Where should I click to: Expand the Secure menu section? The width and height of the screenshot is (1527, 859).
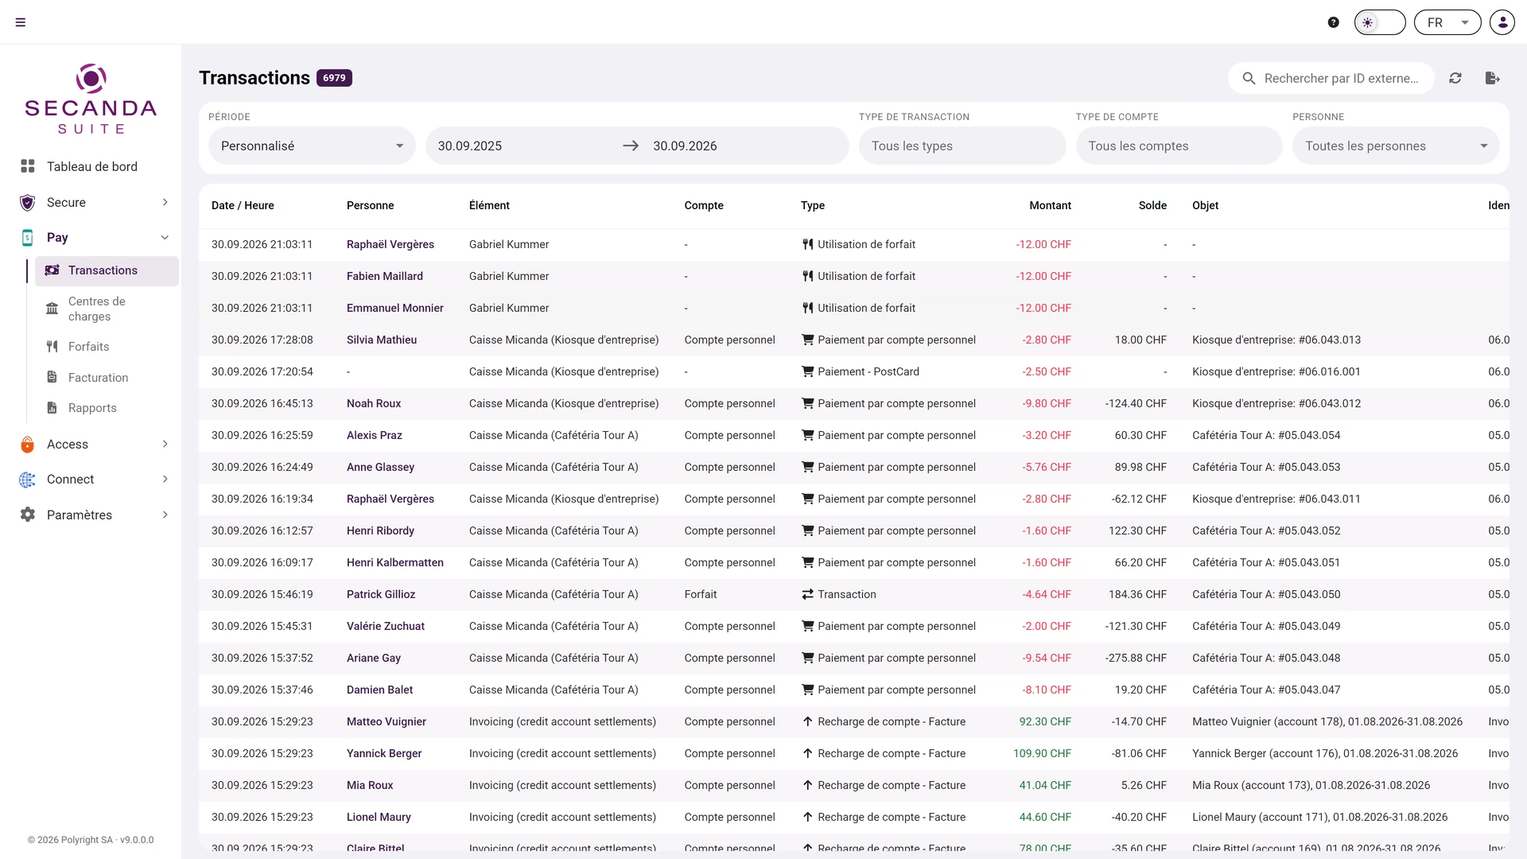tap(94, 202)
